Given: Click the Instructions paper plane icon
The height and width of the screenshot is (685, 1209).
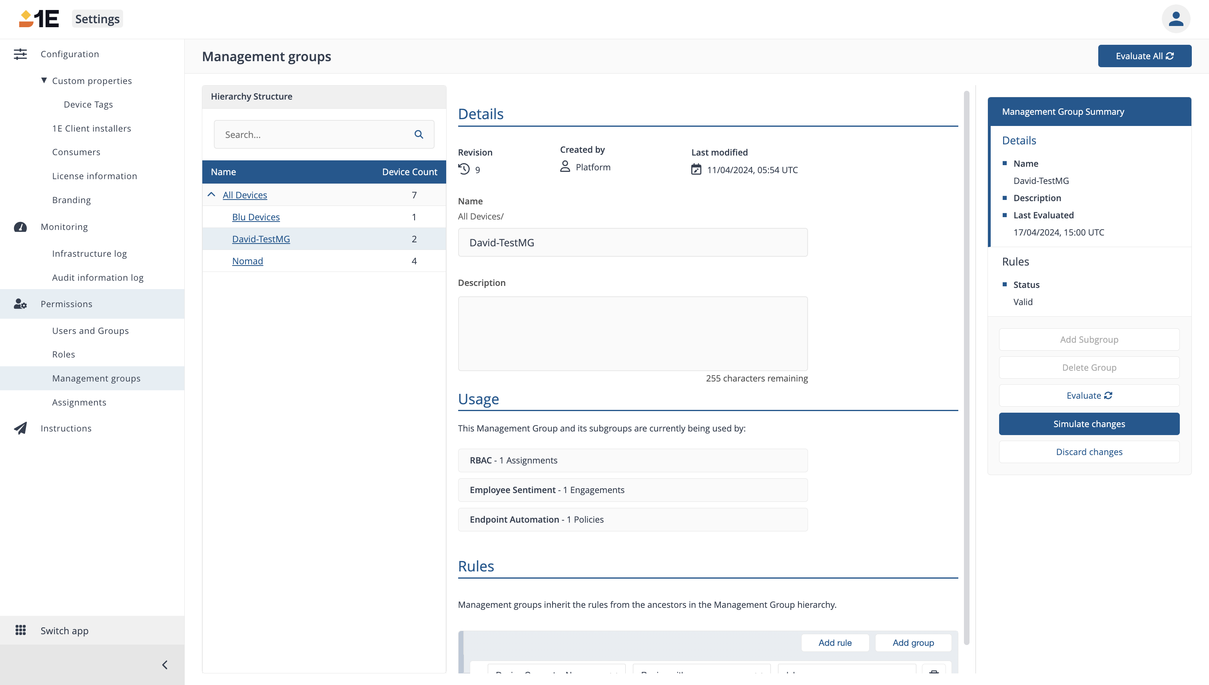Looking at the screenshot, I should point(20,428).
